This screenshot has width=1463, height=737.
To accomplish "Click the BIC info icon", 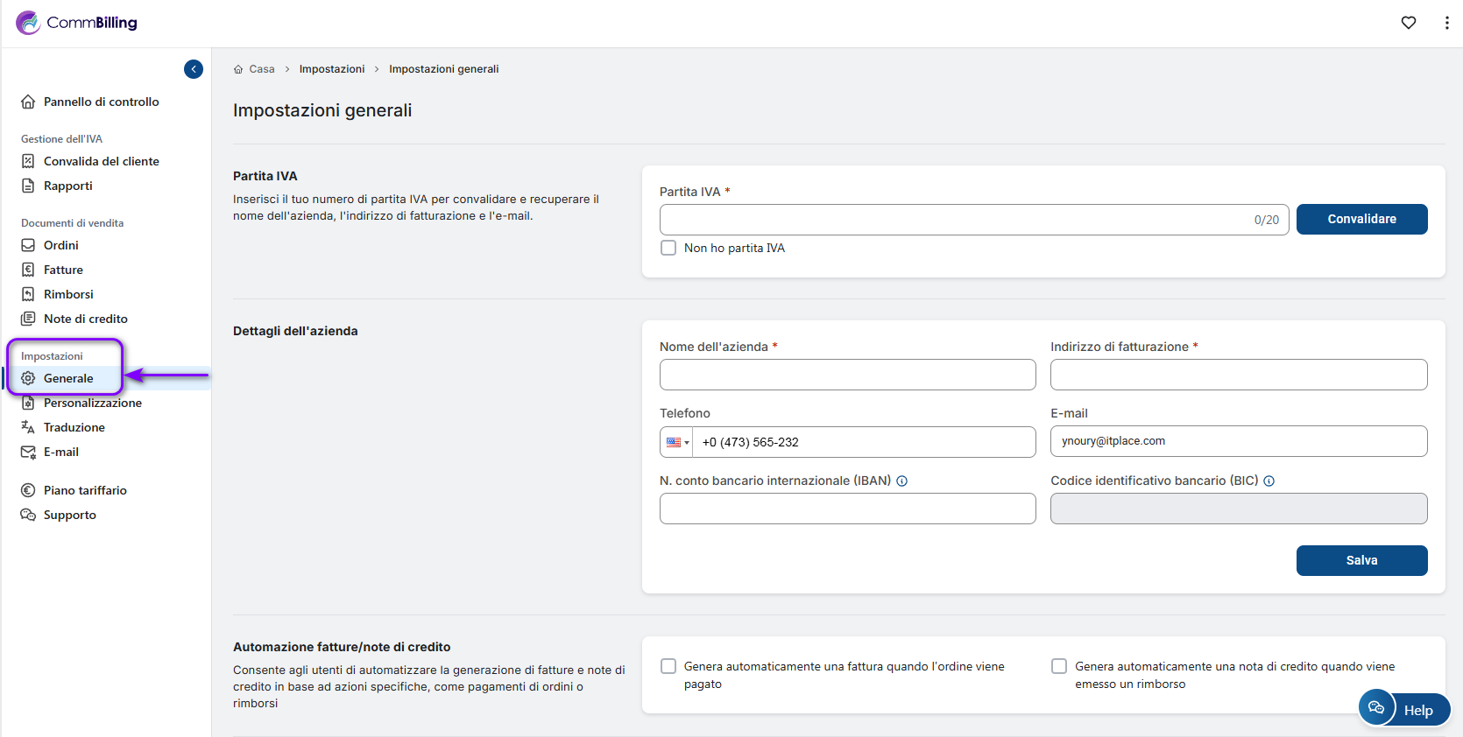I will [1269, 481].
